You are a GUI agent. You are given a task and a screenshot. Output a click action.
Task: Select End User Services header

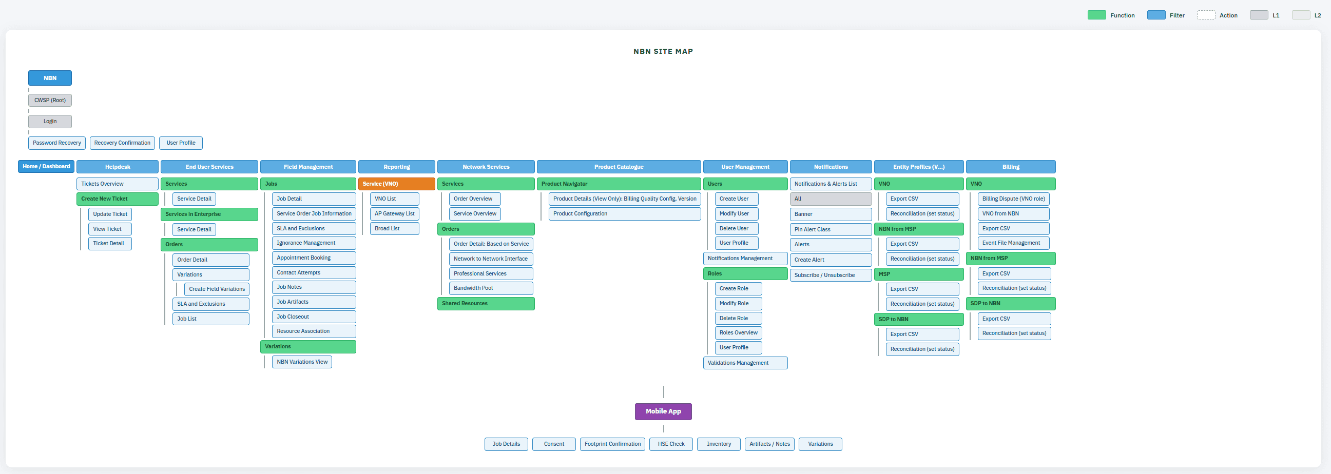pos(209,167)
